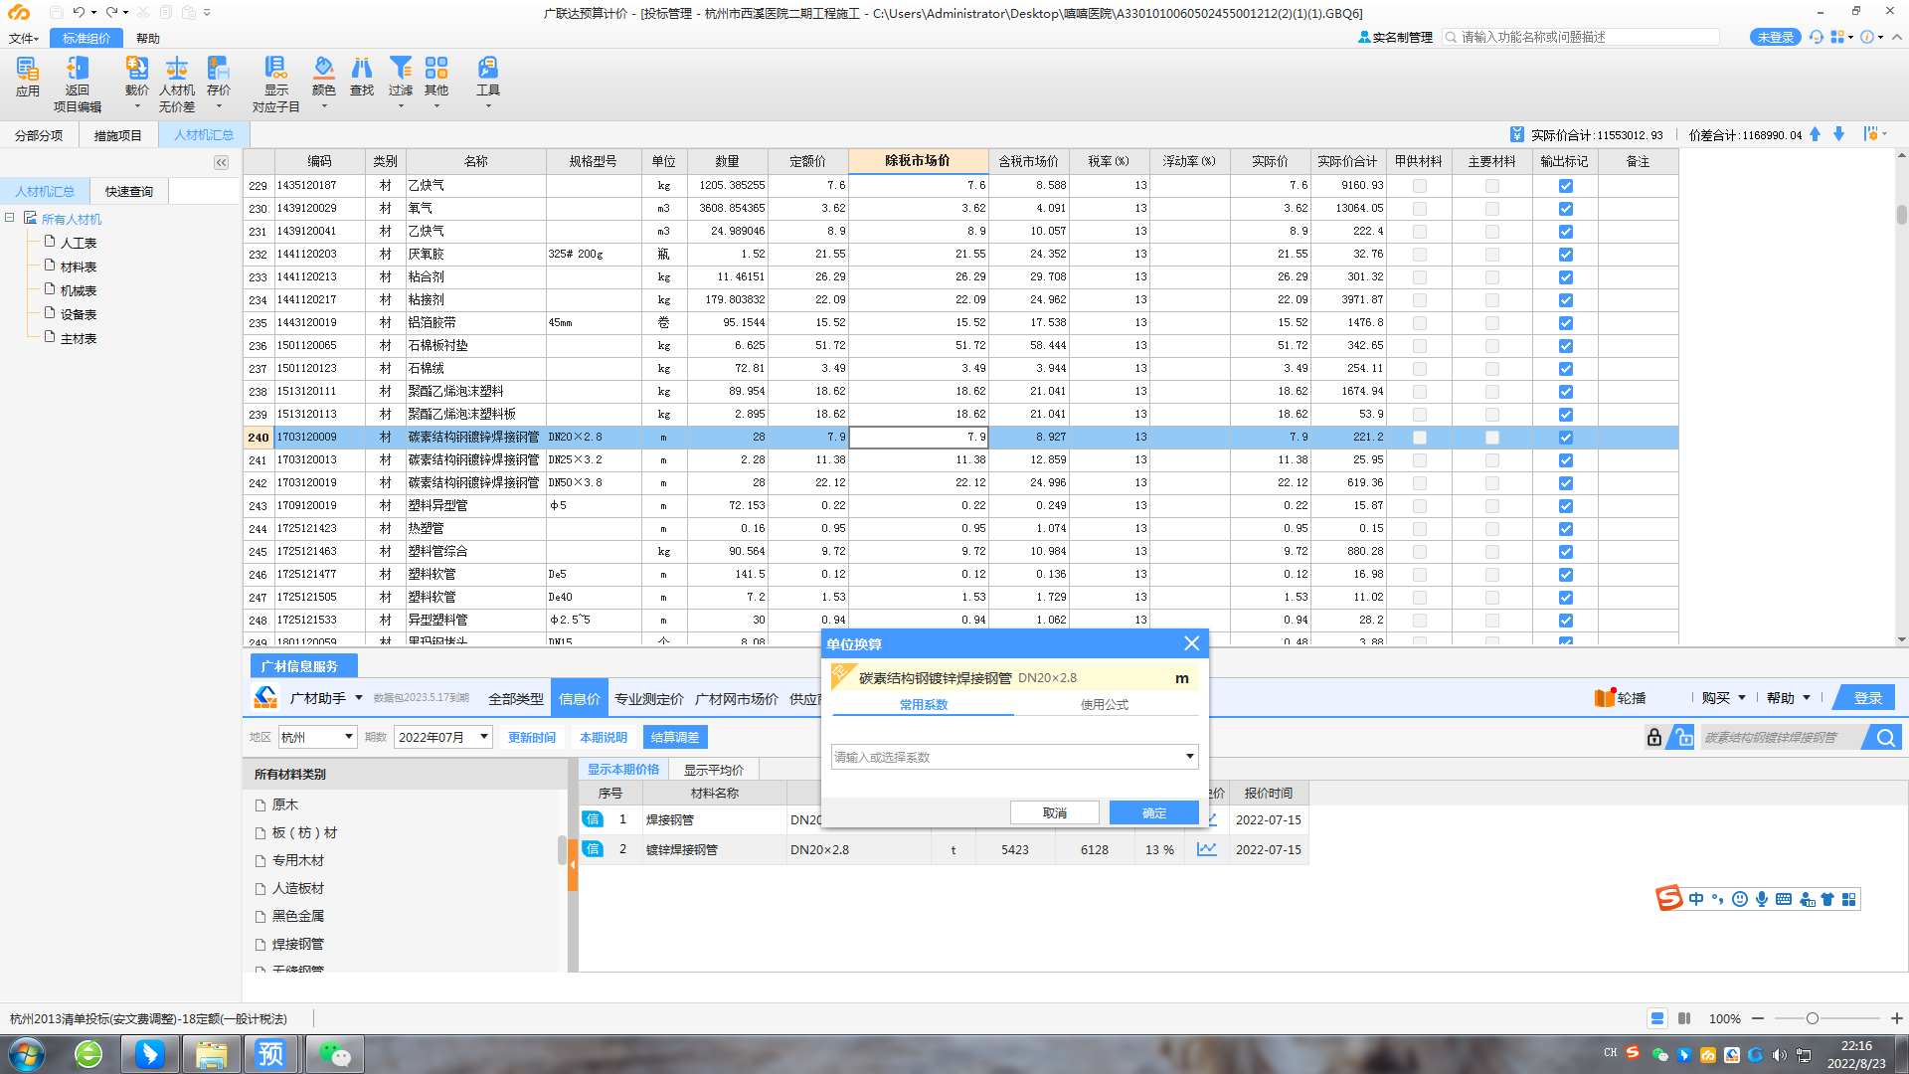Click the 应用 (Apply) toolbar icon
The image size is (1909, 1074).
coord(28,77)
